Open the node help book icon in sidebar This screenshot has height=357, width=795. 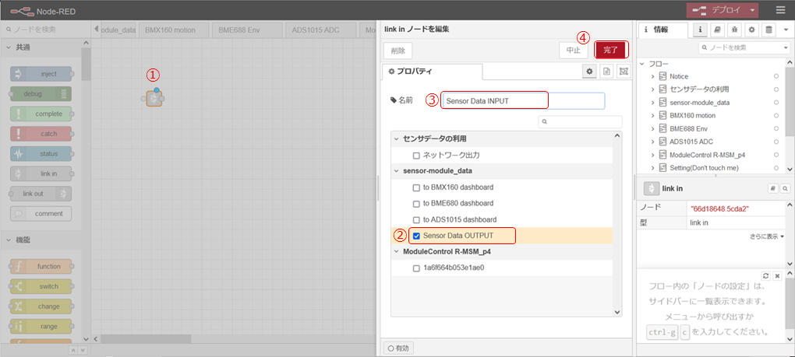(x=717, y=30)
